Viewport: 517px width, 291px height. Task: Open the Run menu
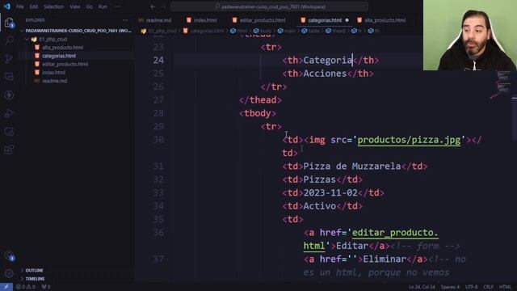point(103,6)
